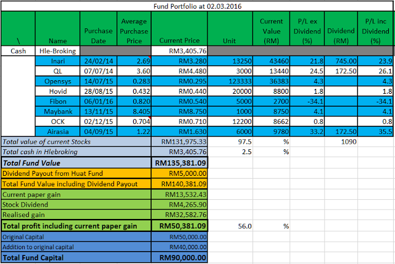Screen dimensions: 395x264
Task: Click Inari unit count 13250
Action: (x=230, y=61)
